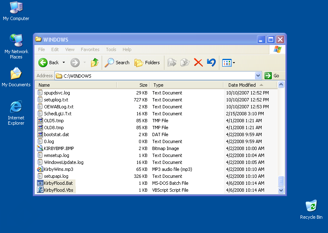Open the Back history dropdown arrow

(x=64, y=63)
